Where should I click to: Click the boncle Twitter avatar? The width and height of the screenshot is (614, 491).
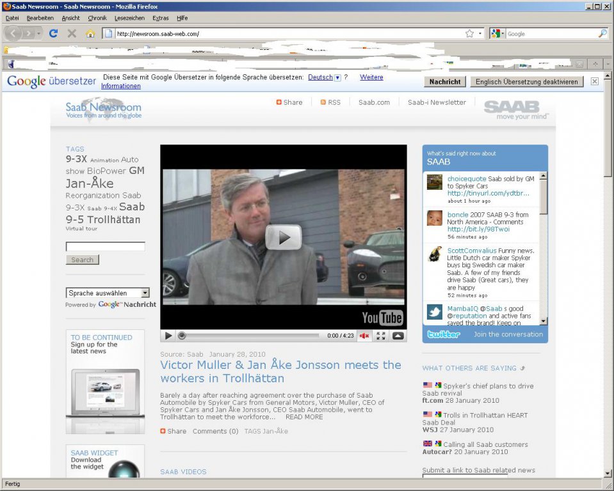435,218
